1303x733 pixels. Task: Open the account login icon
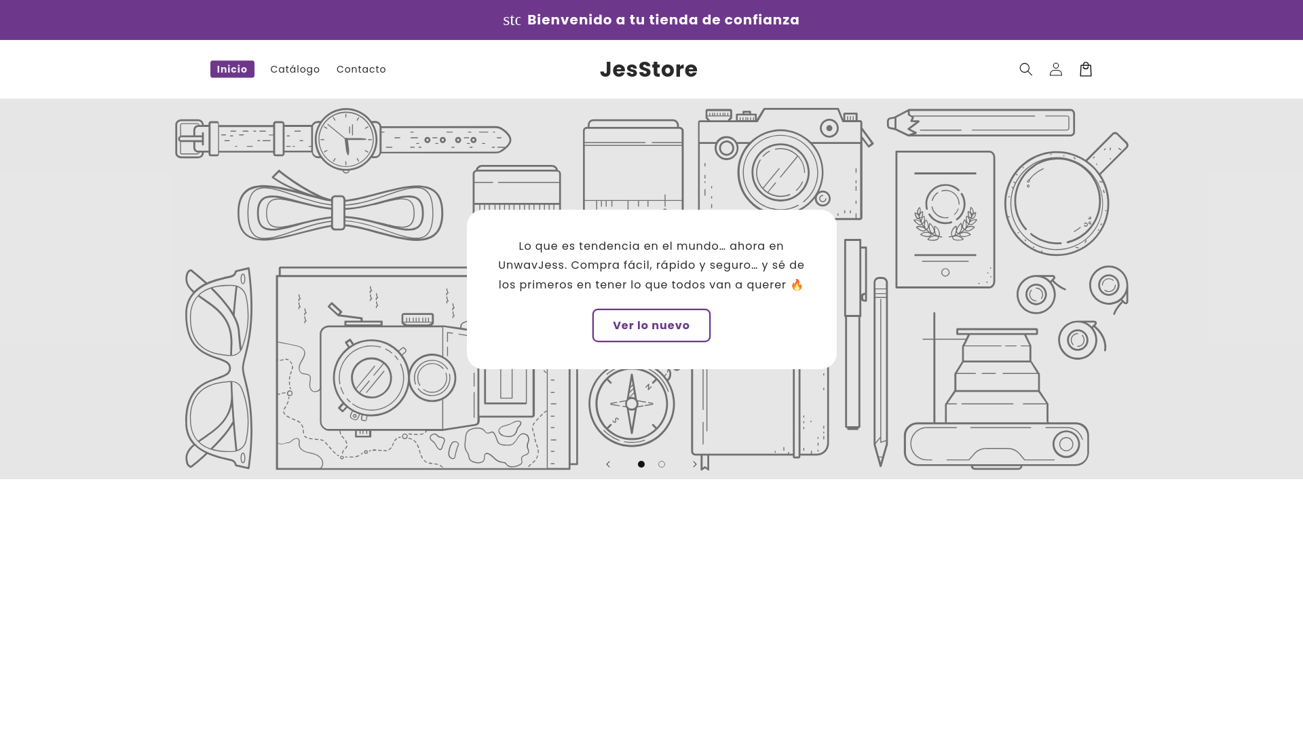pyautogui.click(x=1055, y=69)
